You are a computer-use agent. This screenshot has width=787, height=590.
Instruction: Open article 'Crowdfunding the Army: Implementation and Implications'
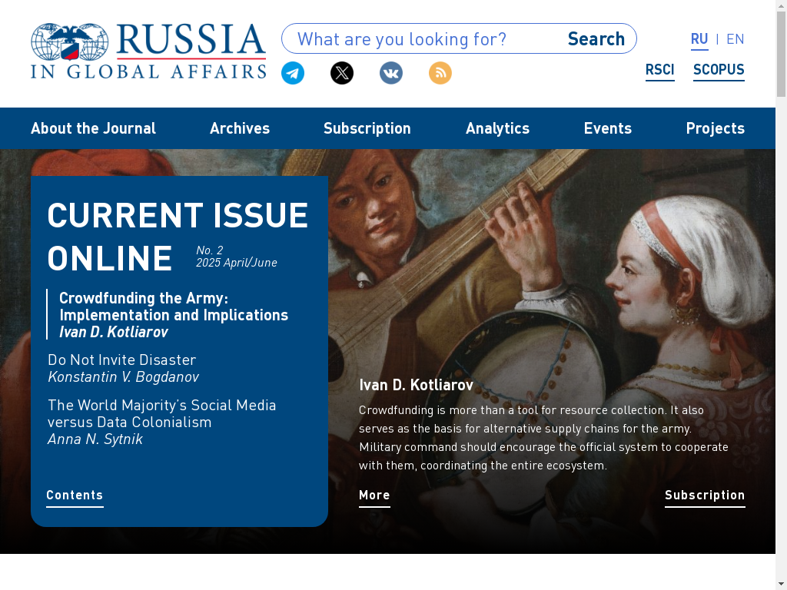point(174,307)
